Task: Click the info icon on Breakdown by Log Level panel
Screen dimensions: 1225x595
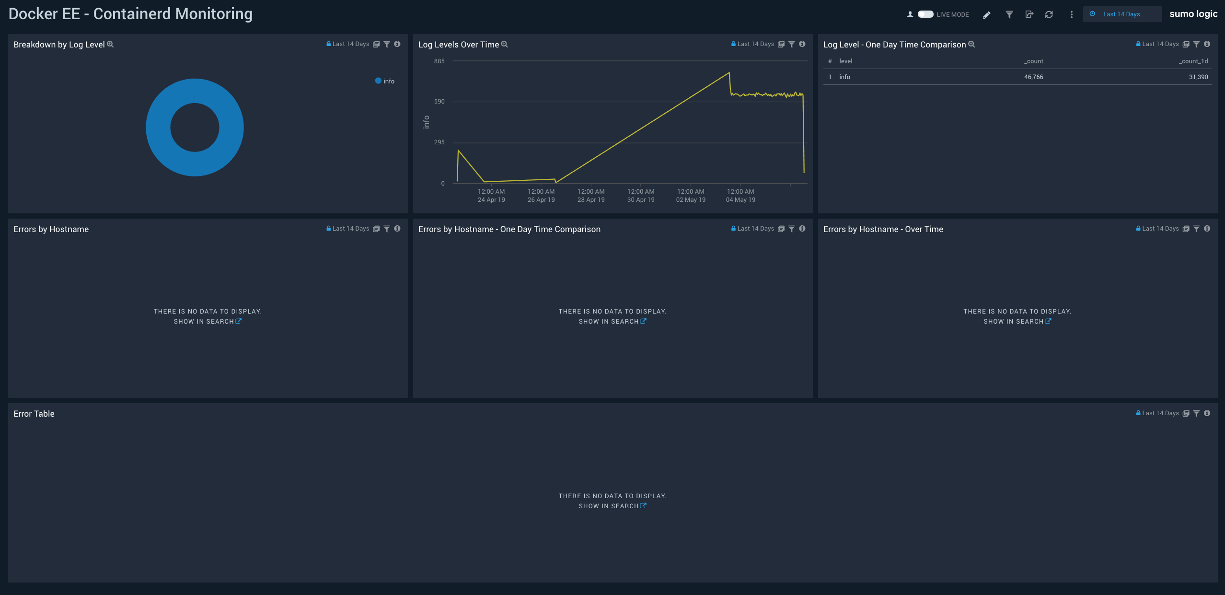Action: [x=398, y=44]
